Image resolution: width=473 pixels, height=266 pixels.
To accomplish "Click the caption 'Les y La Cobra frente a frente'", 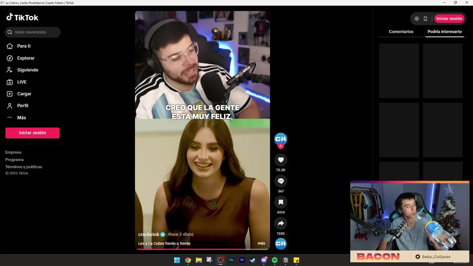I will tap(164, 243).
